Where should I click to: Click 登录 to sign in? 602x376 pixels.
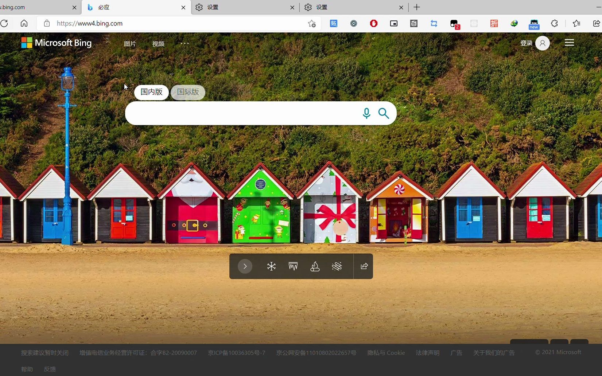pyautogui.click(x=526, y=43)
